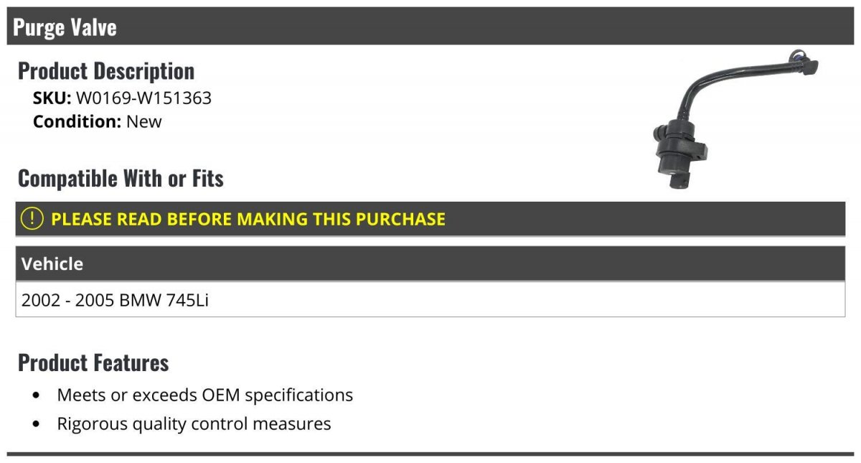Image resolution: width=861 pixels, height=463 pixels.
Task: Click the yellow exclamation warning icon
Action: (32, 219)
